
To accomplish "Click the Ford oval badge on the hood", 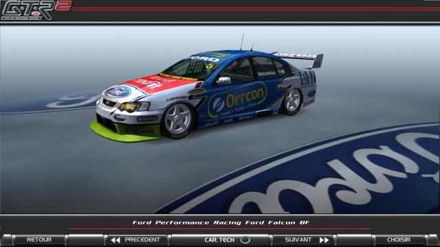I will click(118, 91).
